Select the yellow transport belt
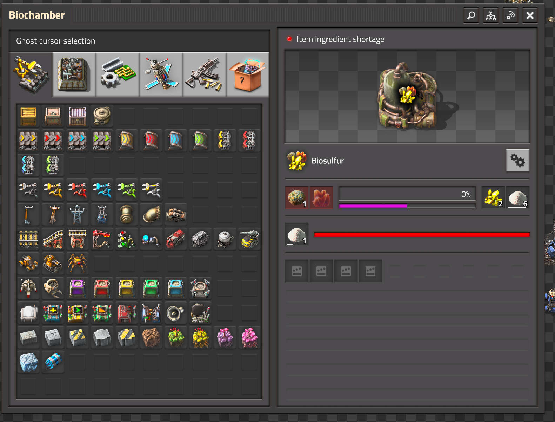Image resolution: width=555 pixels, height=422 pixels. [28, 141]
